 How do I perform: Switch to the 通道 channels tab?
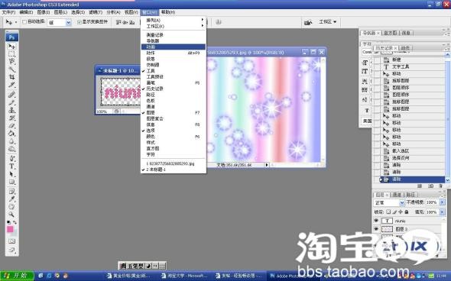click(x=397, y=195)
